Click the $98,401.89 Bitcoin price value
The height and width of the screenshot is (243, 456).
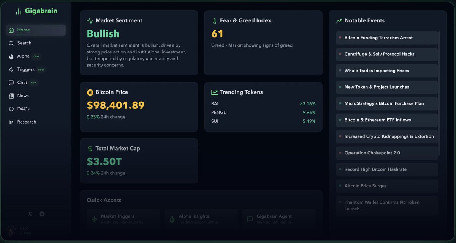click(116, 105)
